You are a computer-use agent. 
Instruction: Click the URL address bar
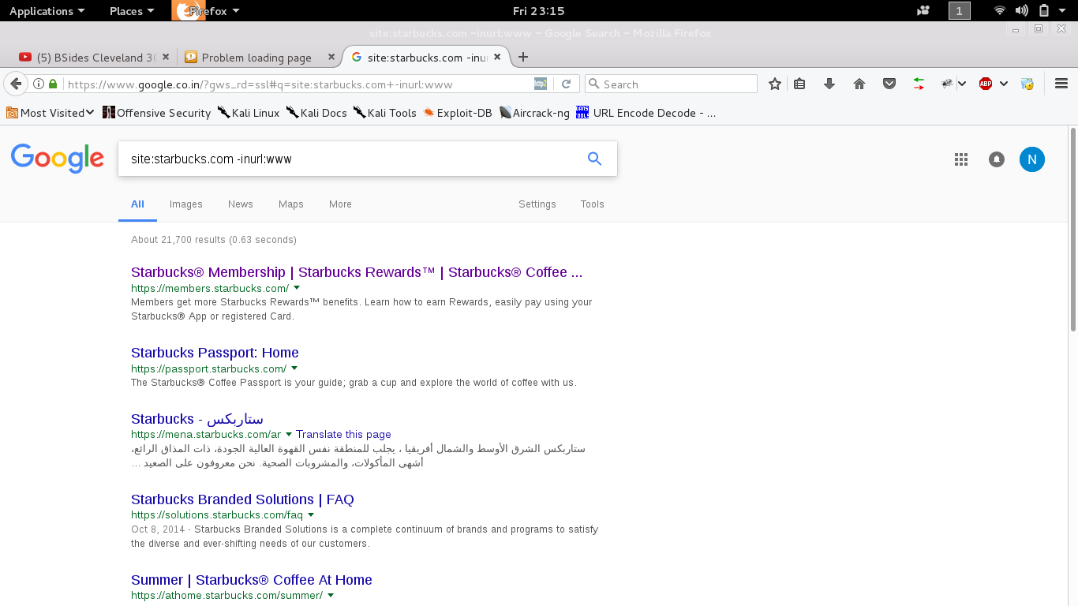[296, 84]
